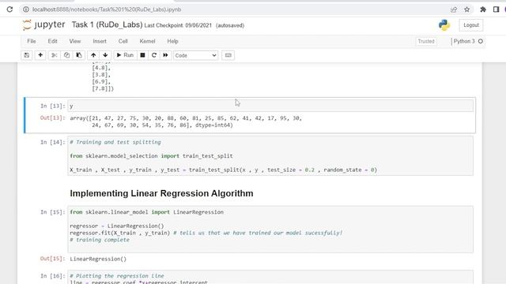
Task: Click the Last Checkpoint date text
Action: pyautogui.click(x=178, y=25)
